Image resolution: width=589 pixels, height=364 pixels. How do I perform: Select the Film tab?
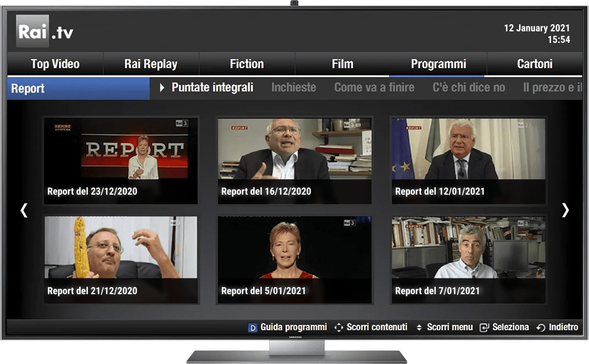point(342,64)
